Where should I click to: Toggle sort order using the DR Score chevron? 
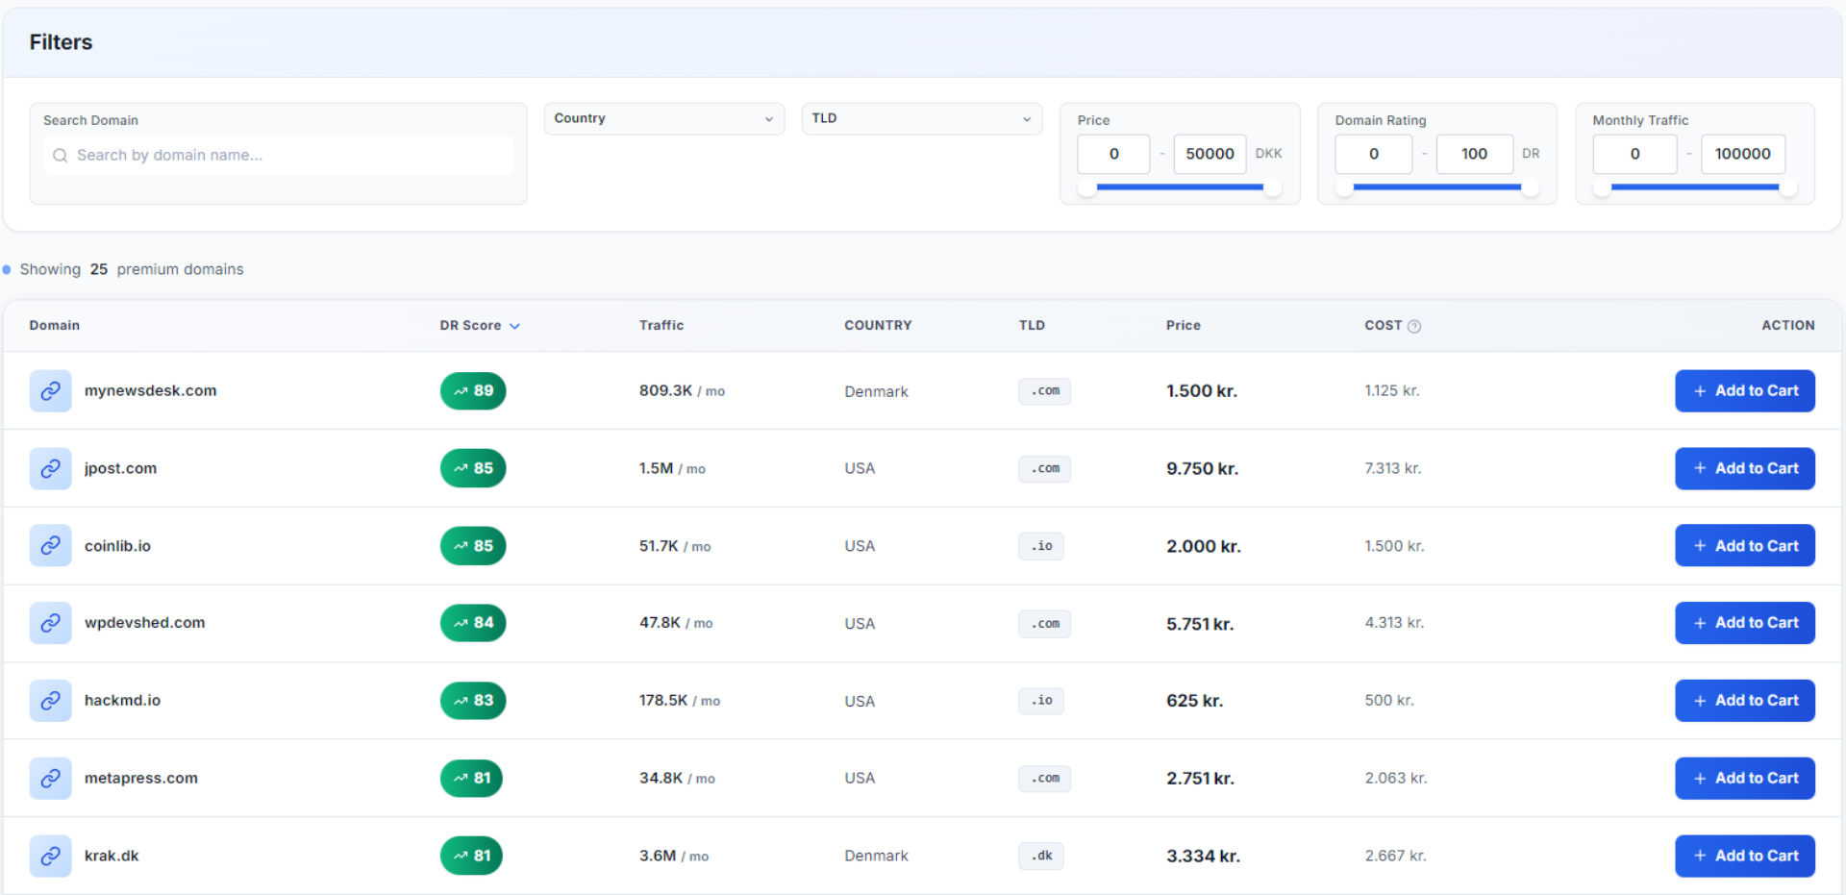[515, 326]
